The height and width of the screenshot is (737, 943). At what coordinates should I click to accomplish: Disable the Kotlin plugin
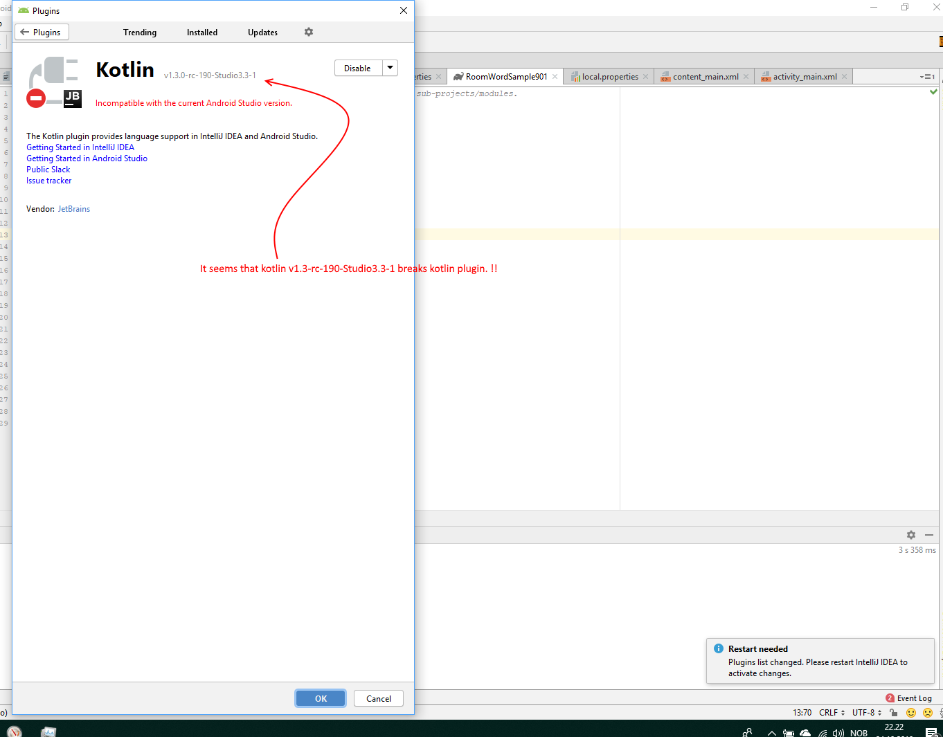coord(358,68)
